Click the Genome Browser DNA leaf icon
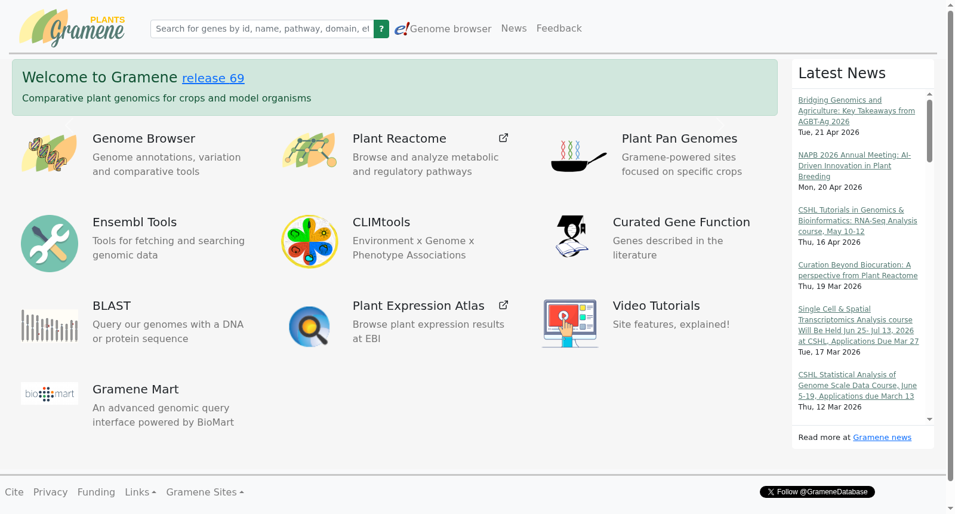This screenshot has width=955, height=514. point(49,153)
